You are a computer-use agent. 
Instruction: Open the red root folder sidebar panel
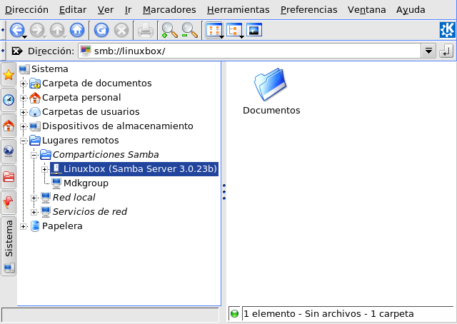tap(9, 176)
